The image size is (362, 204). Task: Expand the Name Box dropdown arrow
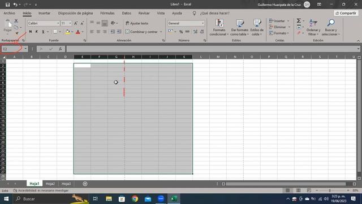point(25,49)
